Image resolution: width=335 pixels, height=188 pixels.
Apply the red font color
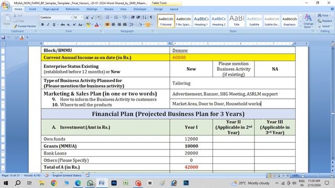tap(96, 25)
